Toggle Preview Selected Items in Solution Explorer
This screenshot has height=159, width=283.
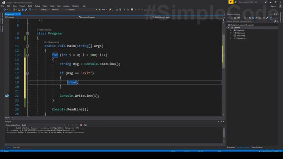pyautogui.click(x=271, y=18)
